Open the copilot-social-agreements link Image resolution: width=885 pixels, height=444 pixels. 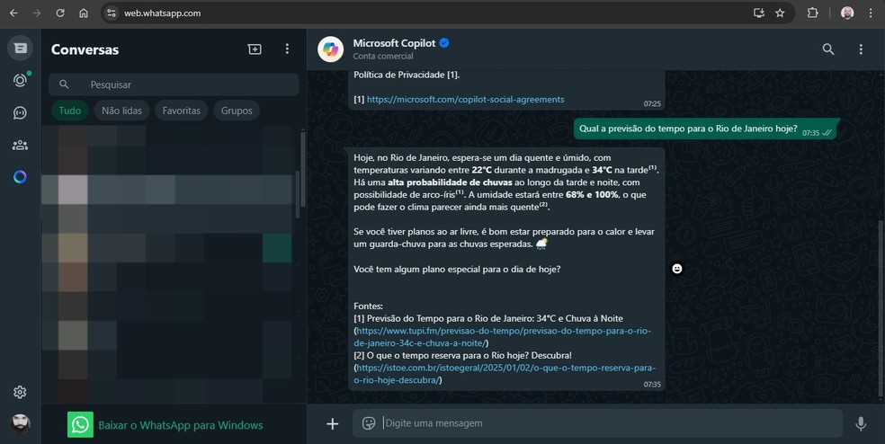tap(466, 99)
